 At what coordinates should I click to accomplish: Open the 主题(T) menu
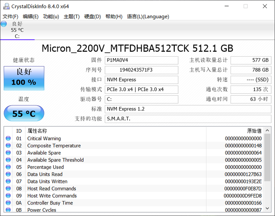(x=72, y=16)
